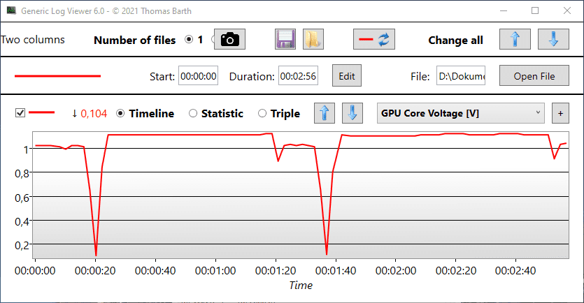The image size is (584, 303).
Task: Click the 00:01:00 time axis label
Action: (x=215, y=271)
